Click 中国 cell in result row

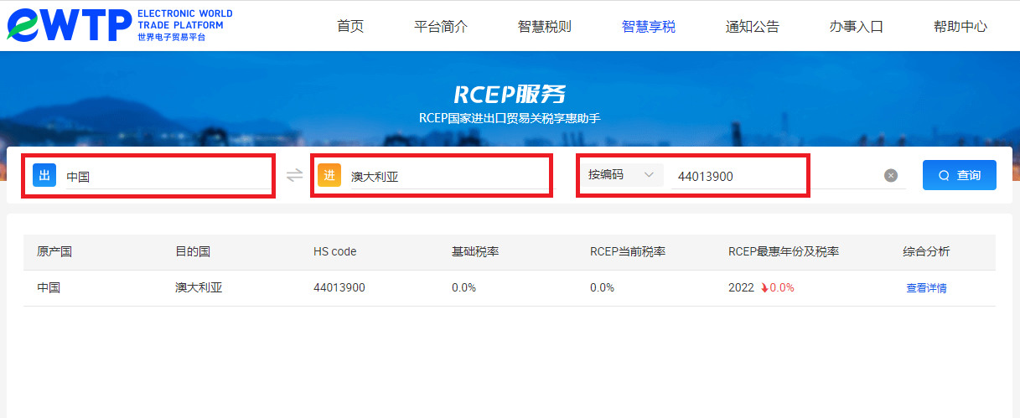coord(49,288)
